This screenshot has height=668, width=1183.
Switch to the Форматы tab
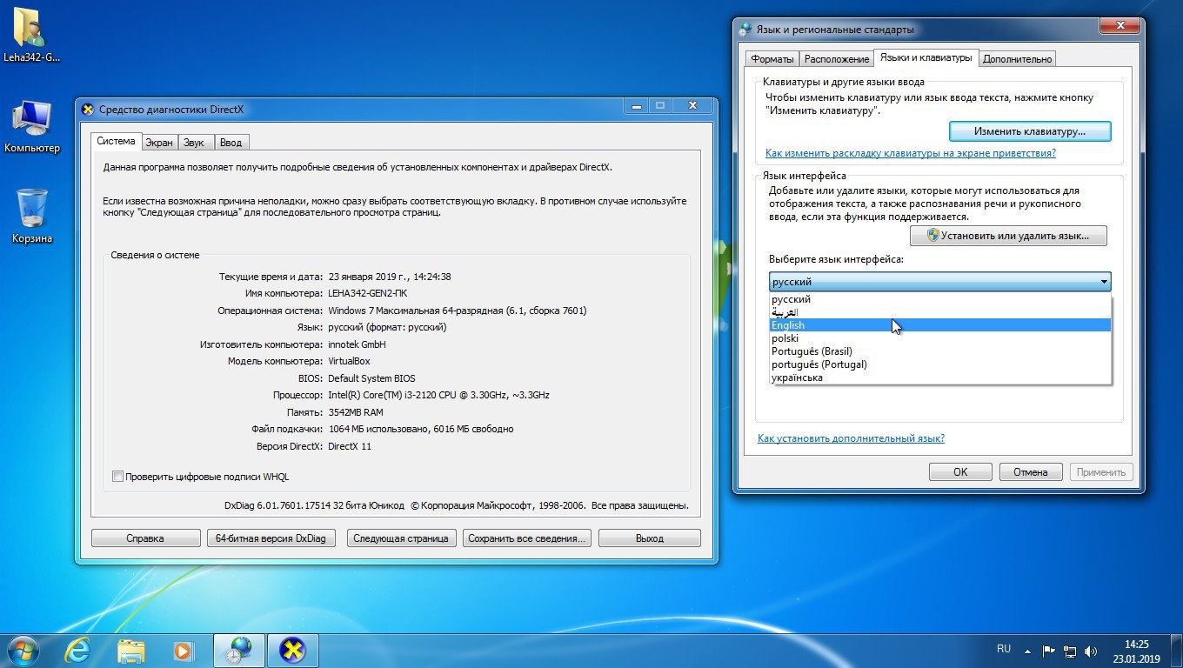click(x=772, y=59)
